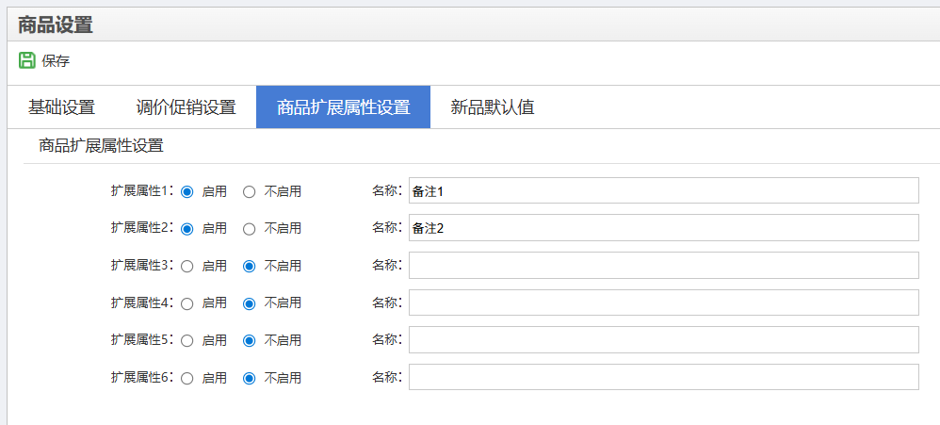Choose 启用 for 扩展属性5
Screen dimensions: 940x425
tap(187, 340)
